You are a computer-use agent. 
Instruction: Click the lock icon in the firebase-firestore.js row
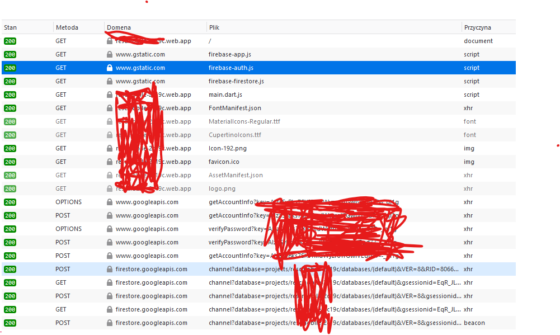(x=110, y=81)
